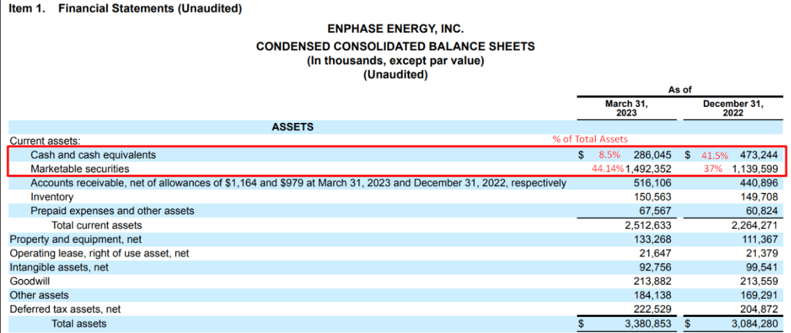Click the "Prepaid expenses and other assets" label
The width and height of the screenshot is (791, 333).
tap(112, 211)
